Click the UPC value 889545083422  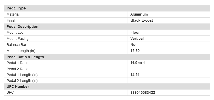click(x=142, y=93)
